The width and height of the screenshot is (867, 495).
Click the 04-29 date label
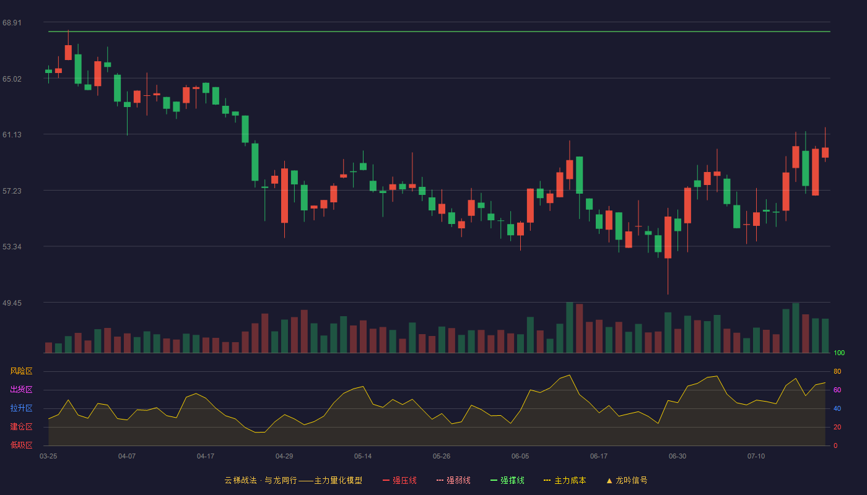(284, 456)
